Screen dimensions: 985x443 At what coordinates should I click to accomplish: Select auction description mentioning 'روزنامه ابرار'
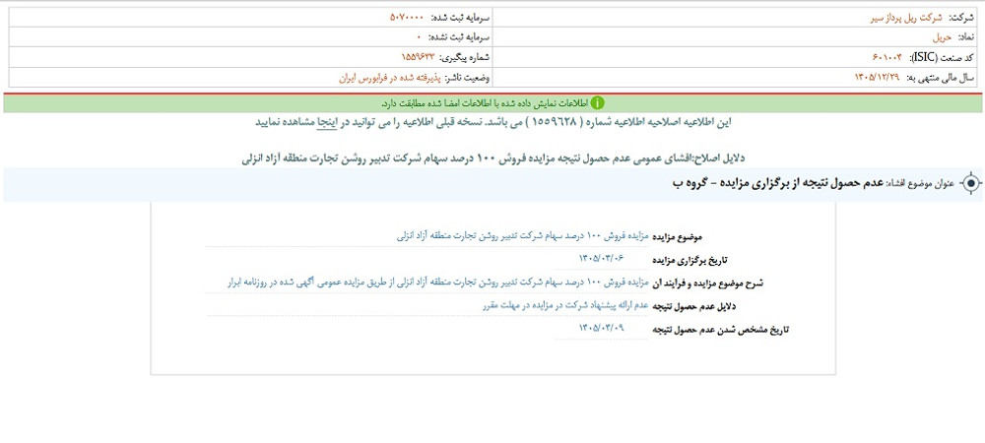tap(437, 283)
